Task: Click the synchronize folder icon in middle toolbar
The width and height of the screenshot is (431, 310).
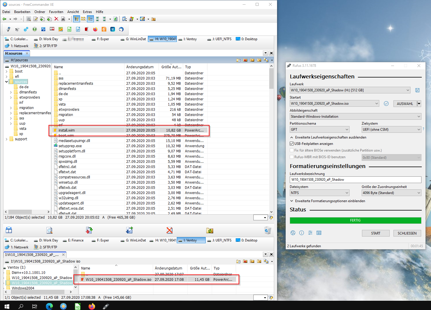Action: [x=210, y=230]
